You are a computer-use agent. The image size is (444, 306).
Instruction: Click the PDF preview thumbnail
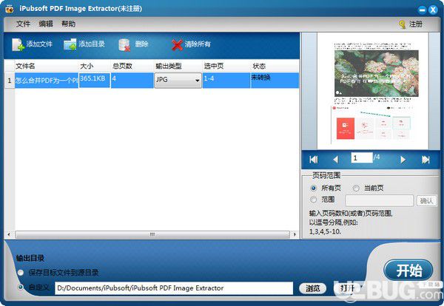(373, 91)
